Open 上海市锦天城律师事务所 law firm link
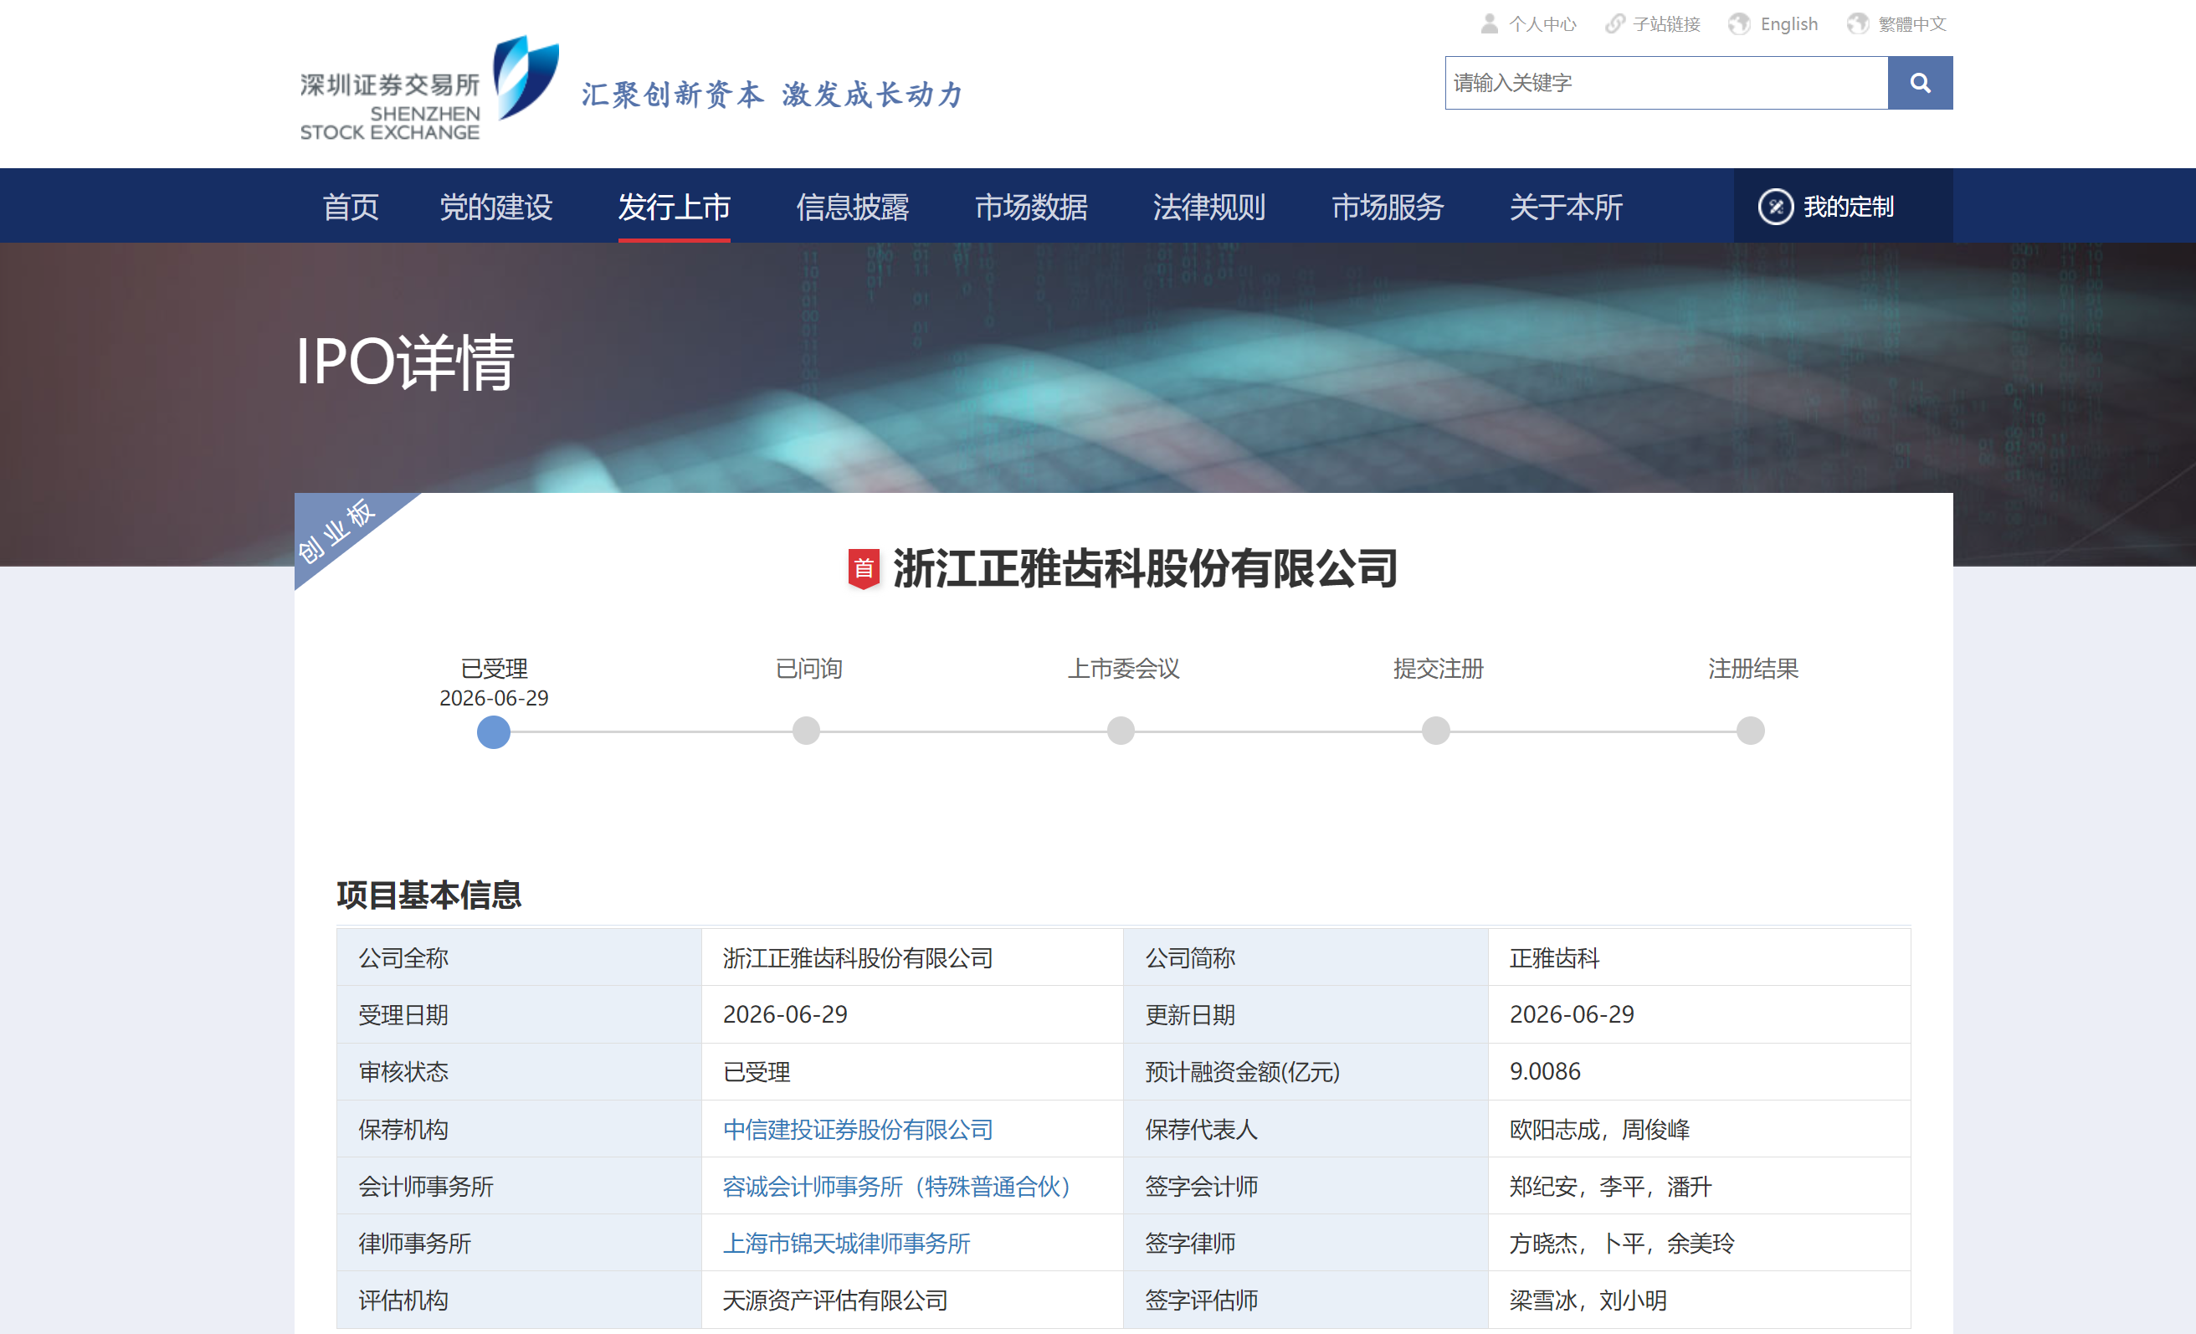Image resolution: width=2196 pixels, height=1334 pixels. point(846,1243)
